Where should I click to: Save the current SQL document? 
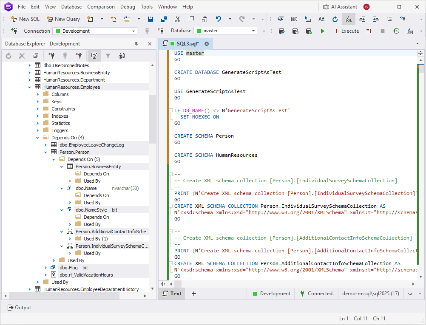(x=150, y=19)
